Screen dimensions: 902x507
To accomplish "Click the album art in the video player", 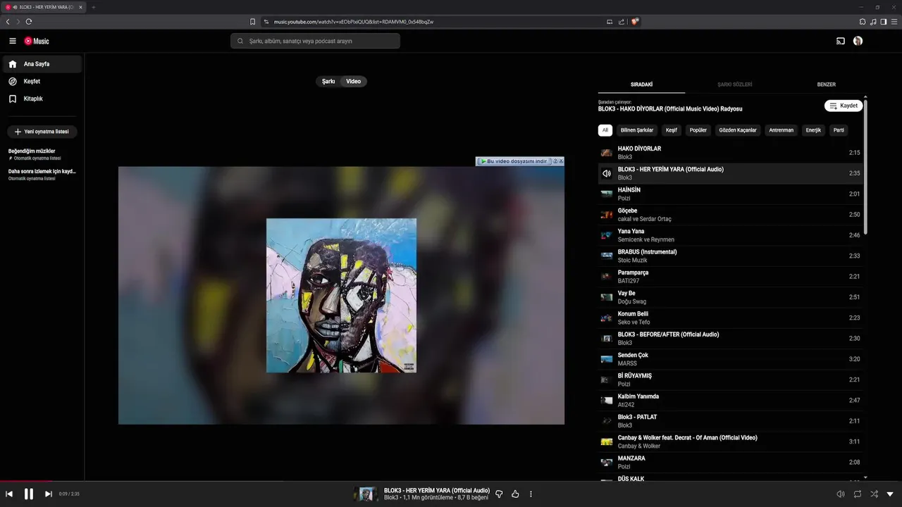I will (341, 296).
